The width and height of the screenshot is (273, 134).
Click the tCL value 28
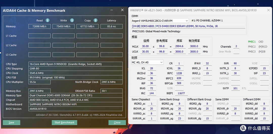[x=152, y=68]
